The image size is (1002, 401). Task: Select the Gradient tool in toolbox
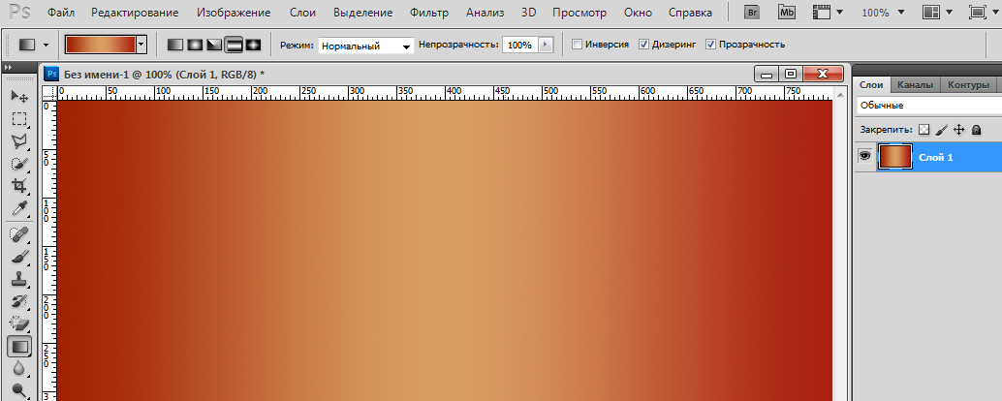19,347
